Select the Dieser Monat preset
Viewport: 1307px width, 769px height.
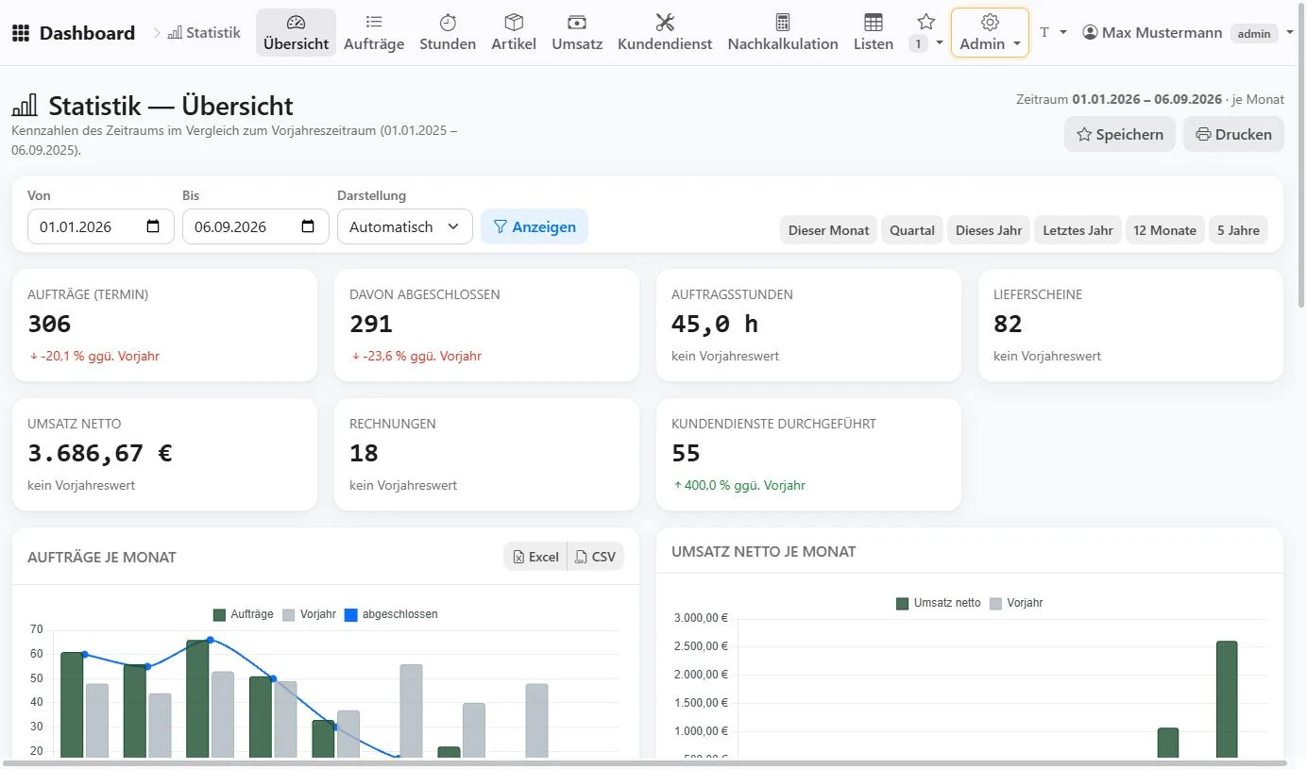(x=828, y=230)
